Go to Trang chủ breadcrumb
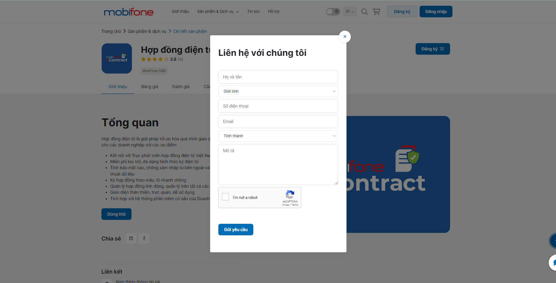This screenshot has width=556, height=283. [x=111, y=31]
